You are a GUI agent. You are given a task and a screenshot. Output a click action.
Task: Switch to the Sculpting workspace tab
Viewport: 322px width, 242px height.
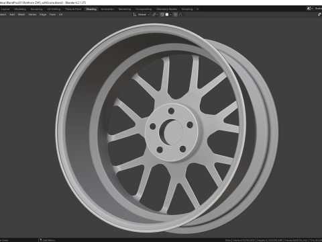36,9
